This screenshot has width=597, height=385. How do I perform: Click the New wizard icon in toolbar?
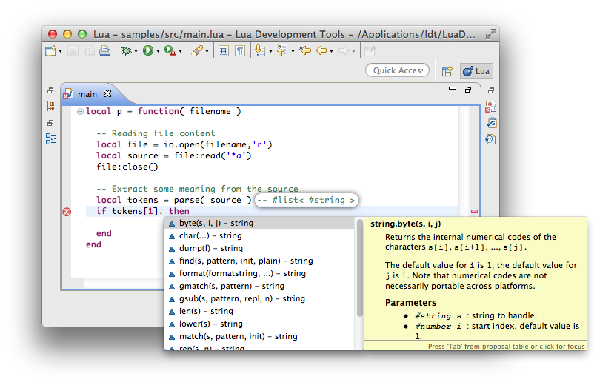point(50,50)
